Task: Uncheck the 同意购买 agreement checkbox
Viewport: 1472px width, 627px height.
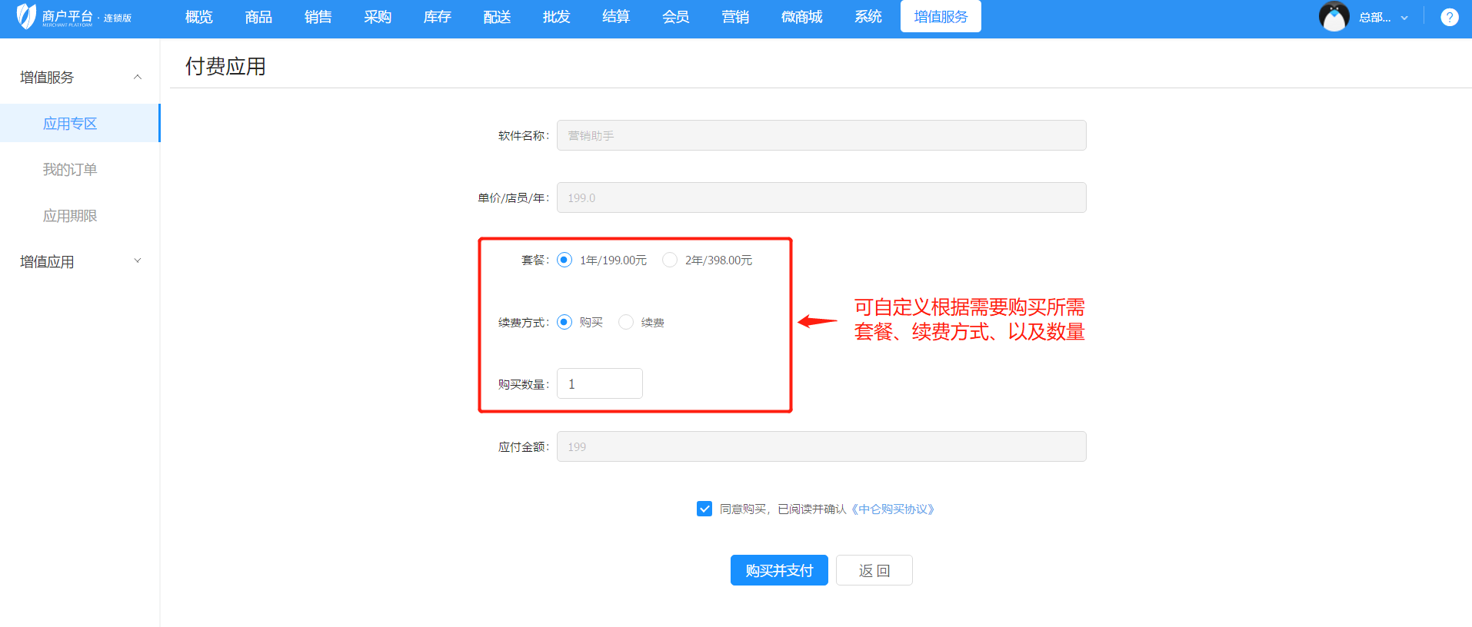Action: click(x=704, y=509)
